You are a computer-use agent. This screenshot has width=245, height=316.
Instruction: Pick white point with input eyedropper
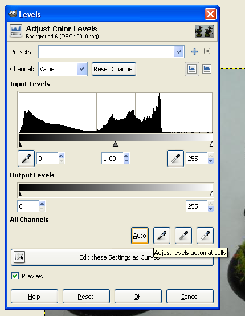175,159
